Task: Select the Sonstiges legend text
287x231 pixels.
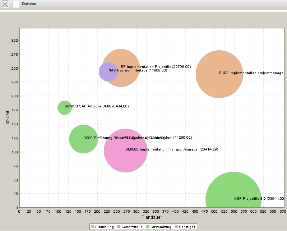Action: coord(187,227)
